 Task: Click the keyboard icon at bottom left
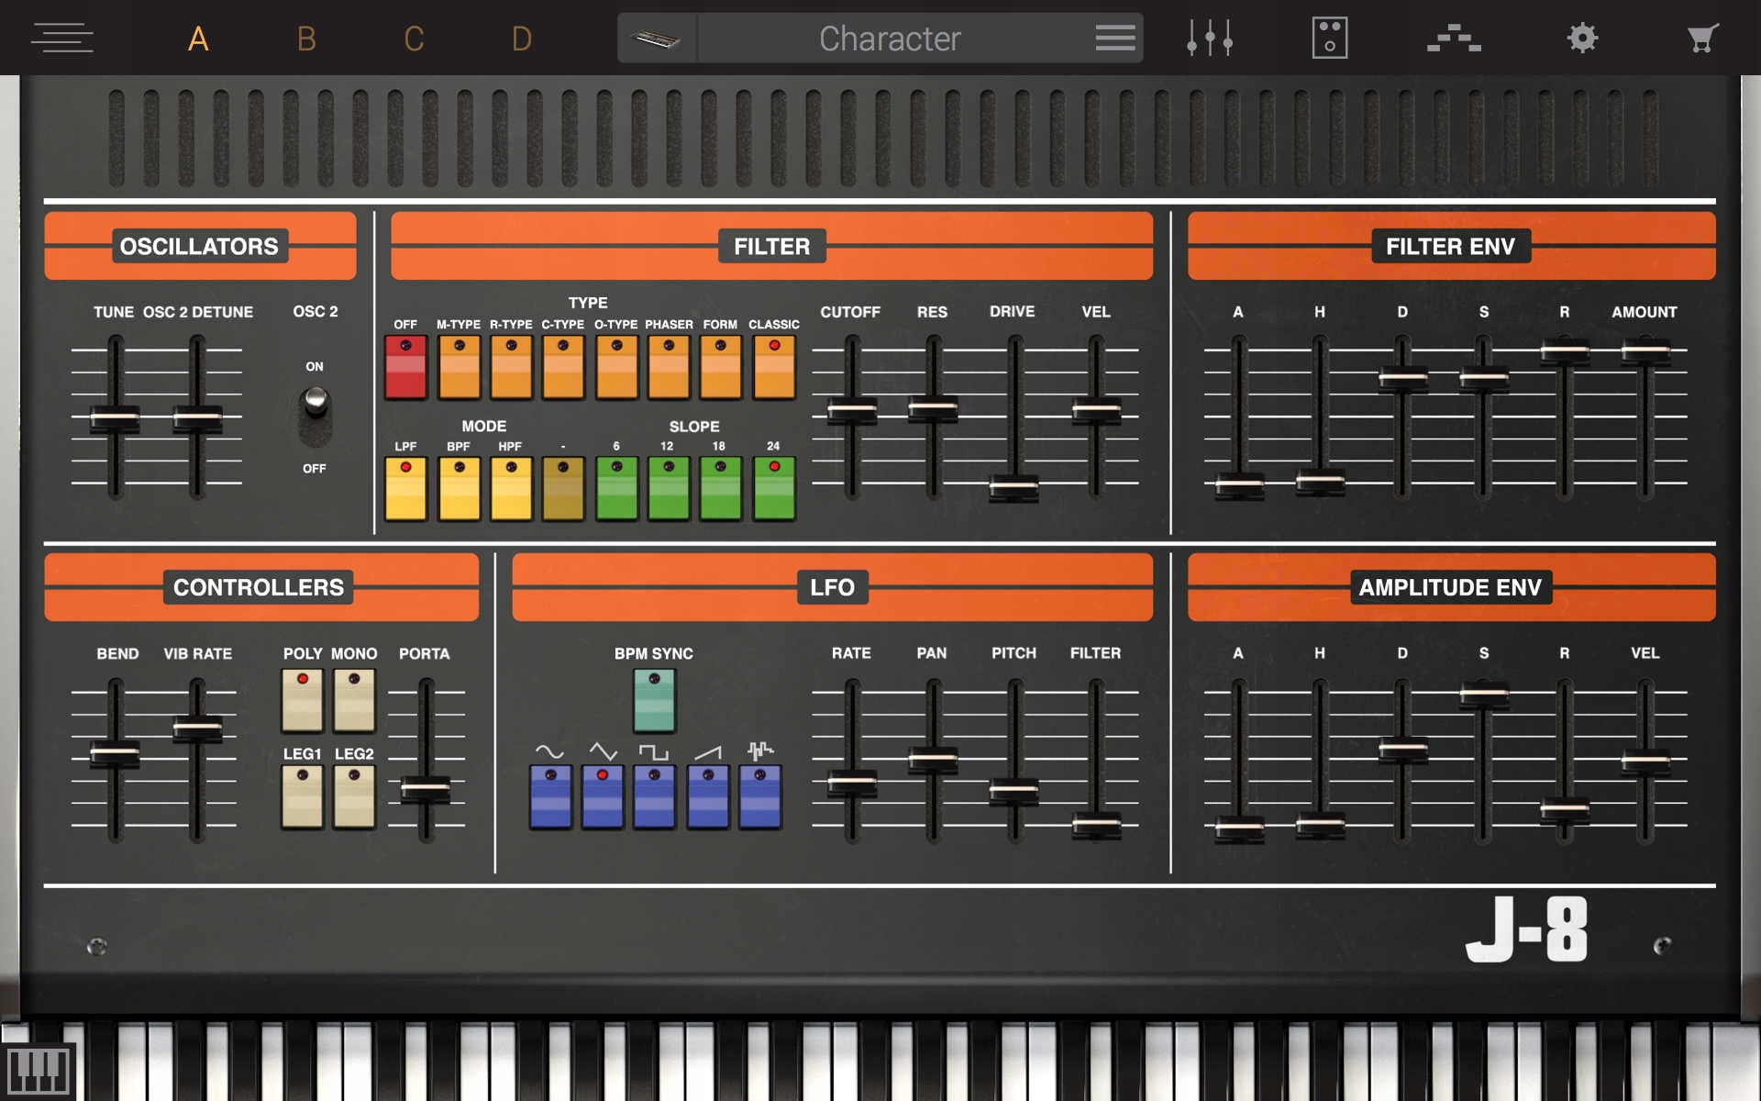(x=38, y=1070)
